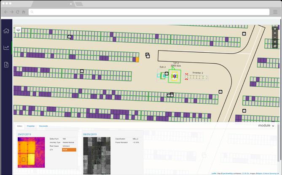Click the transformer symbol under T/F 2
The width and height of the screenshot is (282, 175).
click(175, 76)
